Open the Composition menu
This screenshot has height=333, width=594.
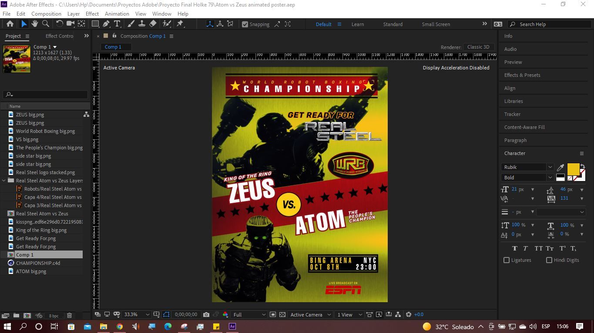pyautogui.click(x=46, y=14)
